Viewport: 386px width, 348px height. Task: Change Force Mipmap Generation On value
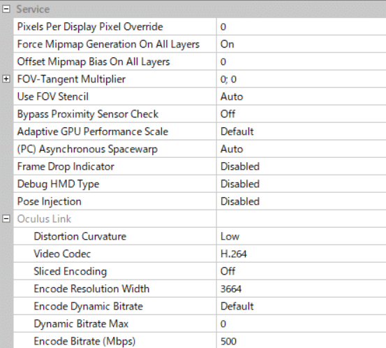click(x=302, y=44)
